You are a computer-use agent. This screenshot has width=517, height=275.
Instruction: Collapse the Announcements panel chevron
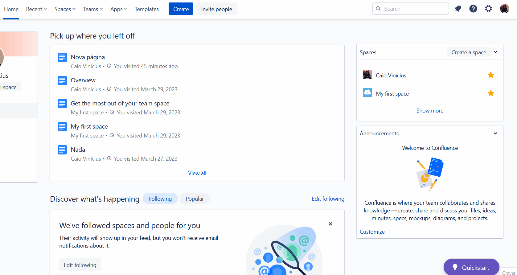[x=495, y=133]
